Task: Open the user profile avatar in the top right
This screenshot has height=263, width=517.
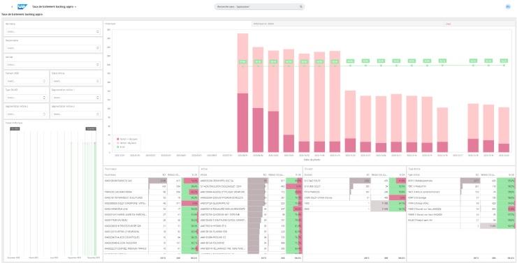Action: [x=508, y=6]
